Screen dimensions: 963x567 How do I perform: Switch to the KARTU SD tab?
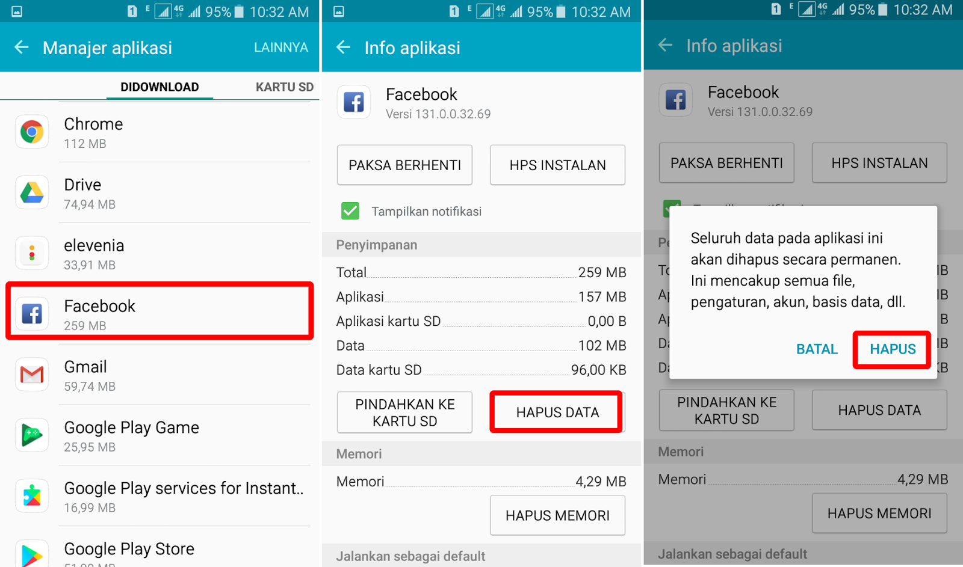284,87
